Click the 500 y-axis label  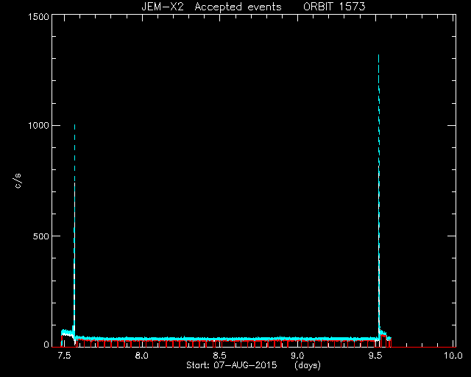click(x=41, y=236)
